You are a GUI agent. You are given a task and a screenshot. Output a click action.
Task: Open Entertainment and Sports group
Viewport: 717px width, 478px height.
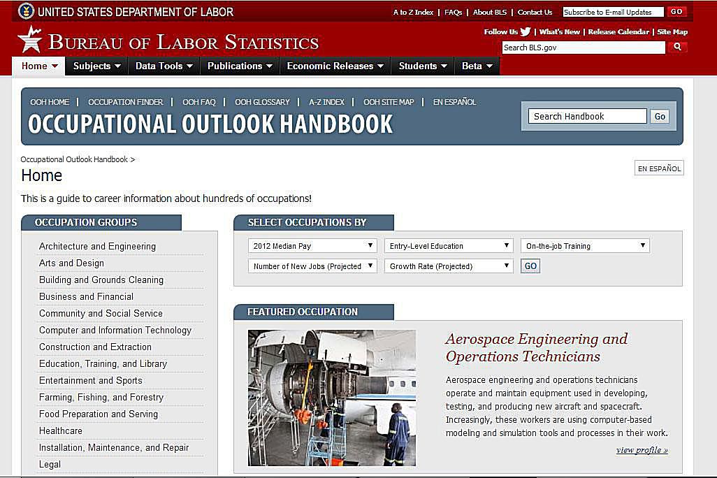pyautogui.click(x=91, y=381)
